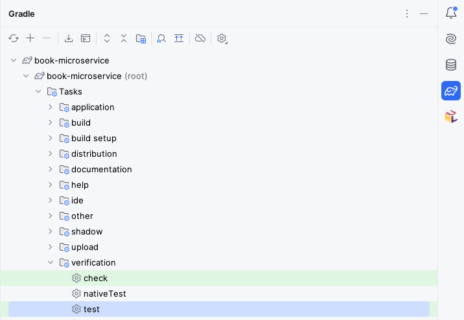Select the help folder label
Screen dimensions: 464x320
click(80, 185)
